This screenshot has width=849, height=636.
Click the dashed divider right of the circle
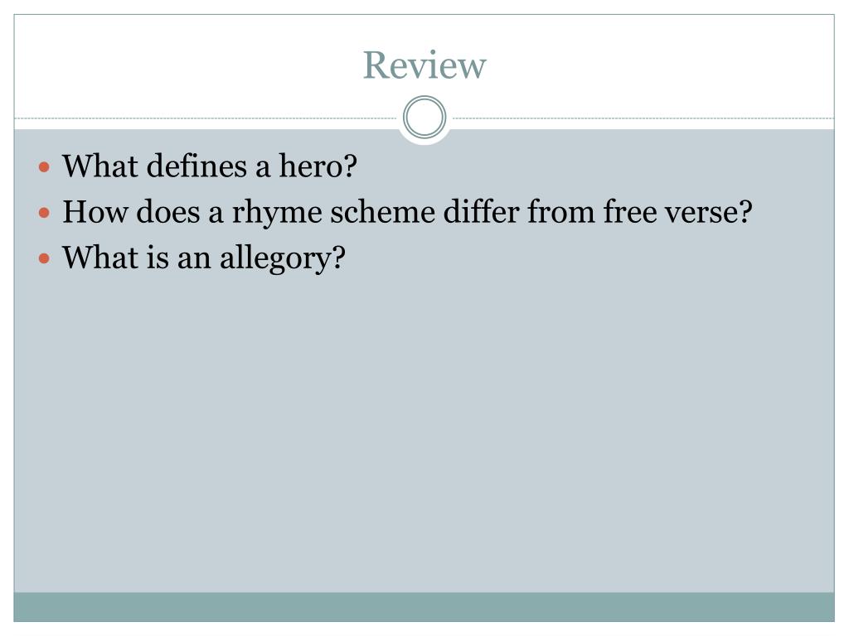tap(643, 118)
